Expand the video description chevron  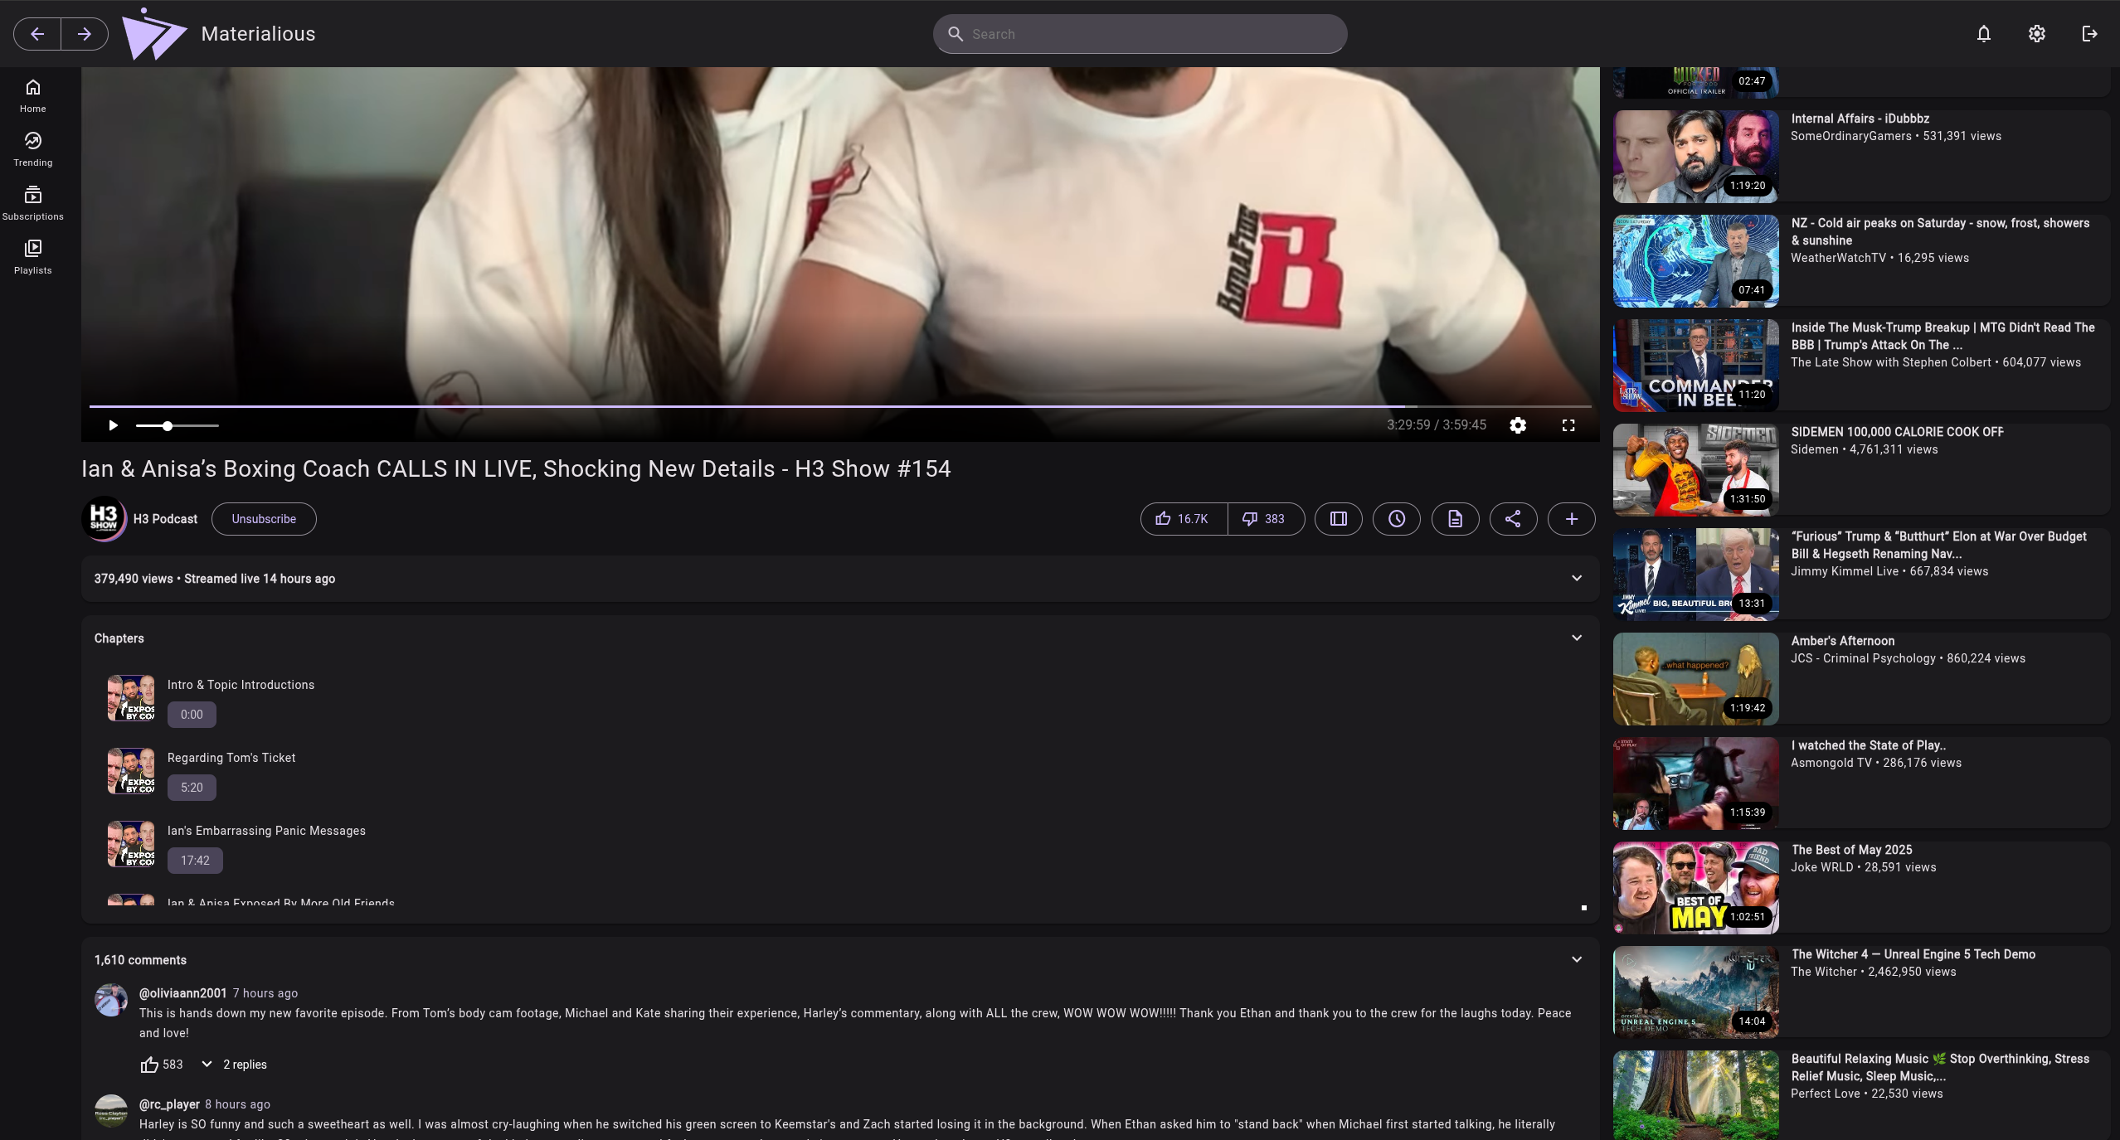(x=1576, y=578)
